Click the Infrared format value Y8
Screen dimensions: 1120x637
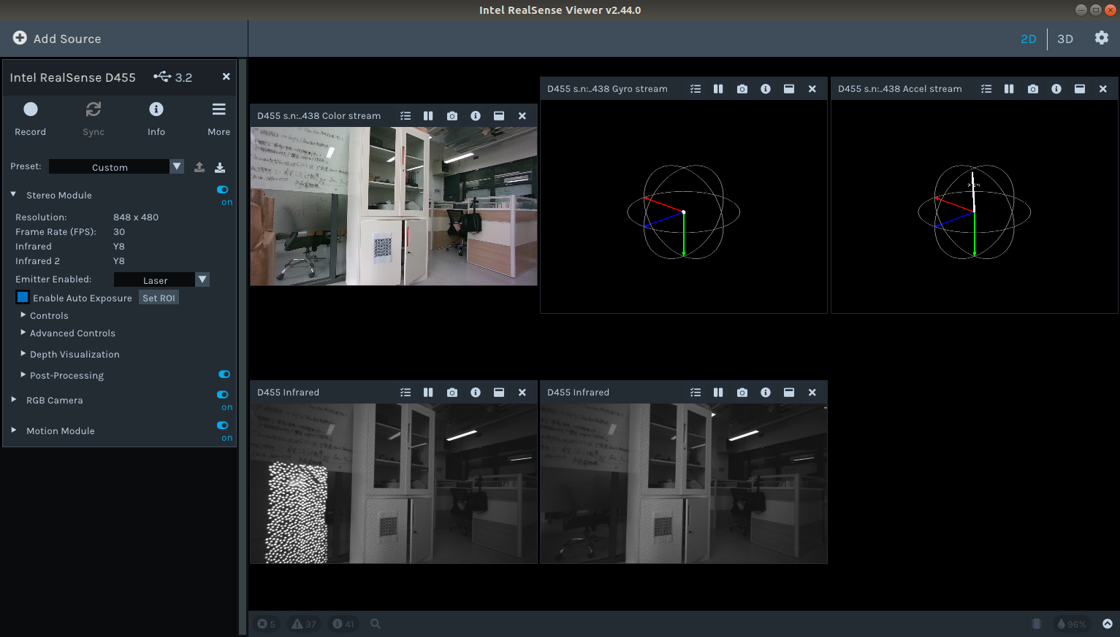click(x=119, y=247)
